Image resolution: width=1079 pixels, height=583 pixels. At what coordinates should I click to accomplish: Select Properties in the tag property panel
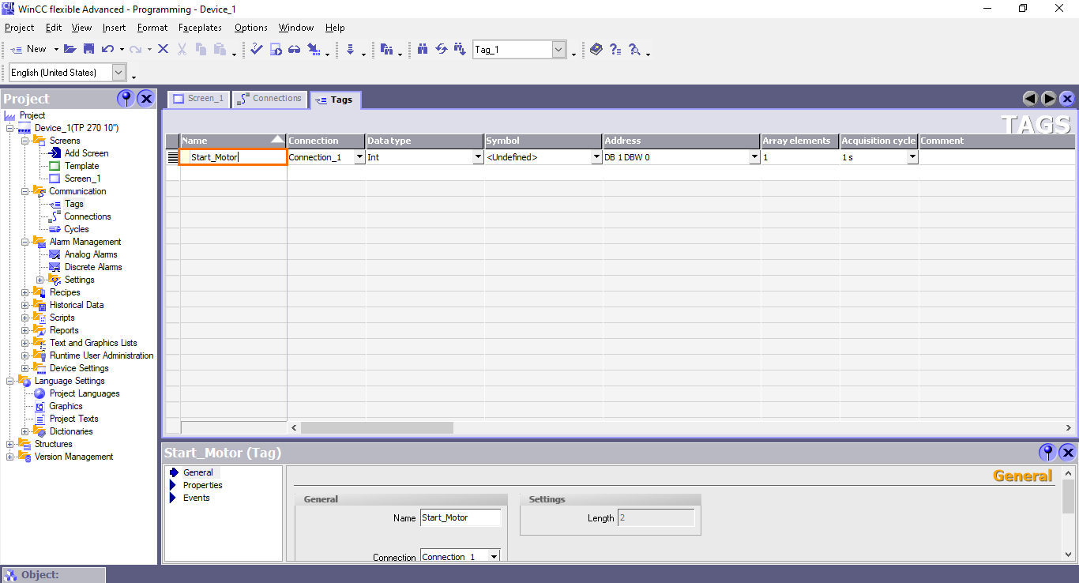(x=203, y=485)
